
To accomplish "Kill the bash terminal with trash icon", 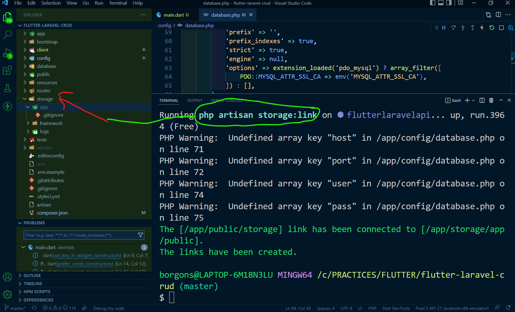I will coord(491,100).
